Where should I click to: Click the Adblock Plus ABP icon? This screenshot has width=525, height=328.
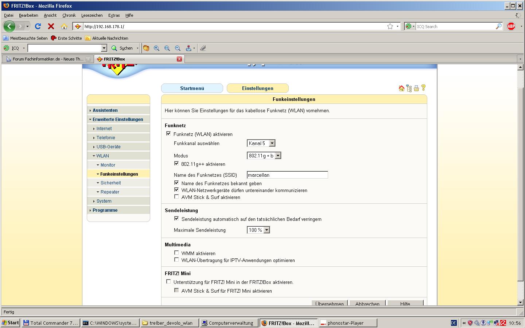click(511, 26)
